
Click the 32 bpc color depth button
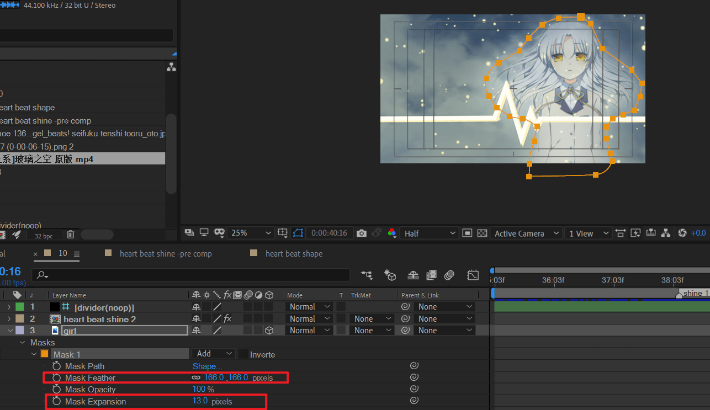point(44,236)
